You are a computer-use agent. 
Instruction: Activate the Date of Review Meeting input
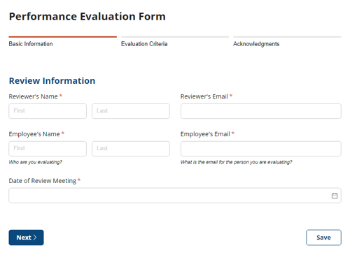(175, 196)
